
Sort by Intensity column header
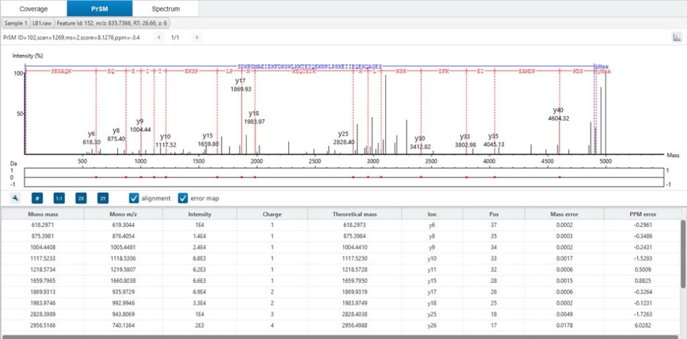point(199,214)
